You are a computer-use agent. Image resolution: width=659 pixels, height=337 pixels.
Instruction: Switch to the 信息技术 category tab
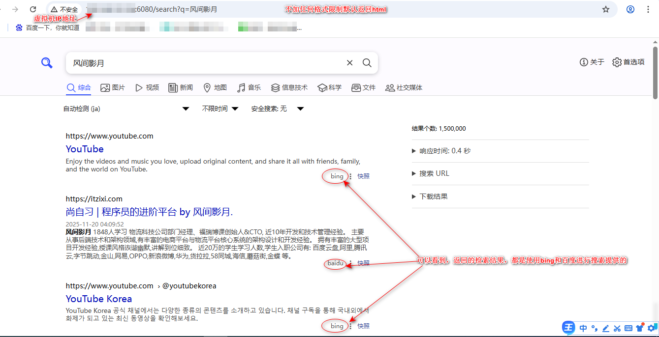point(289,87)
